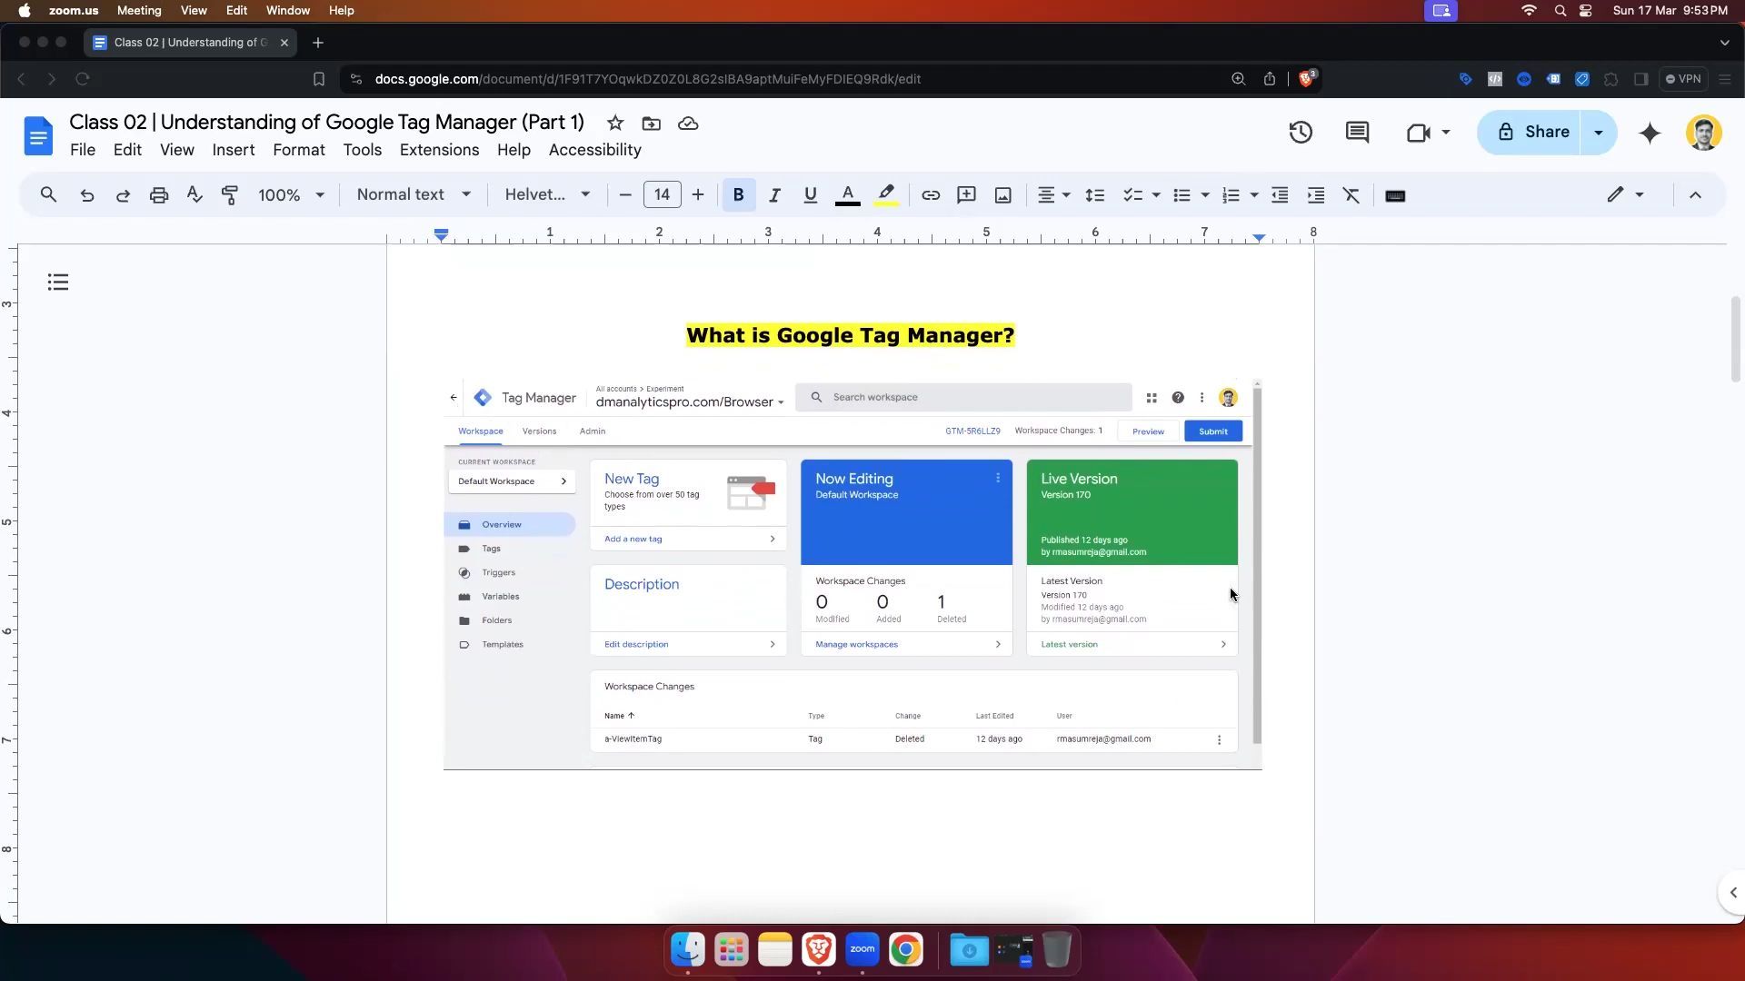Star this document

point(615,124)
